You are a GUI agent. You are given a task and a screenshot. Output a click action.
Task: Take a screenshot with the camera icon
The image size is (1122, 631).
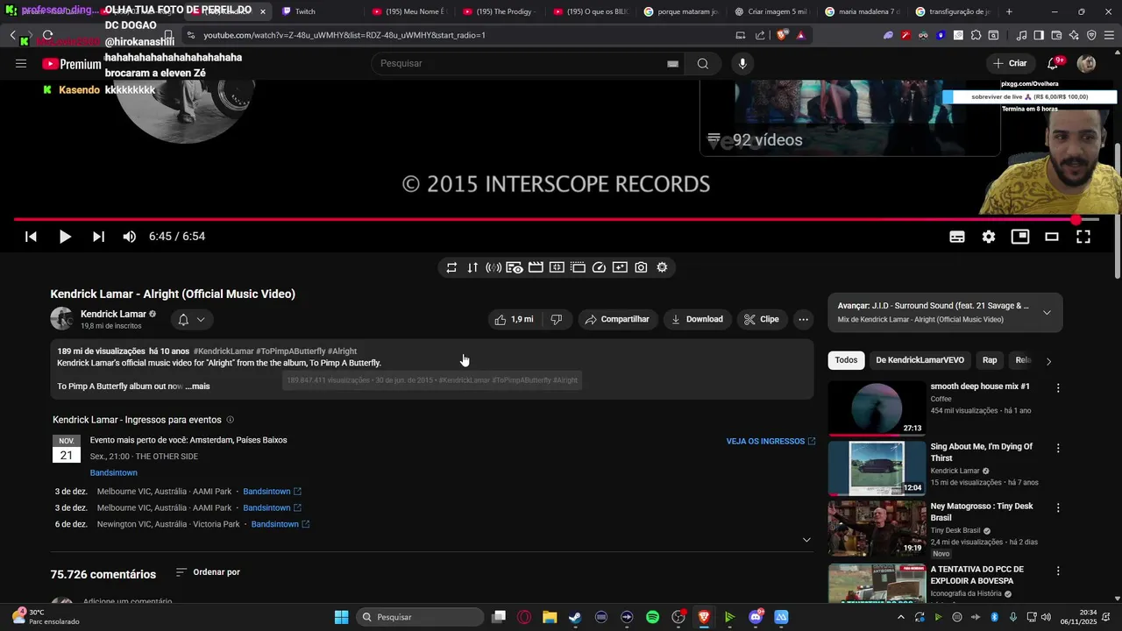tap(641, 267)
